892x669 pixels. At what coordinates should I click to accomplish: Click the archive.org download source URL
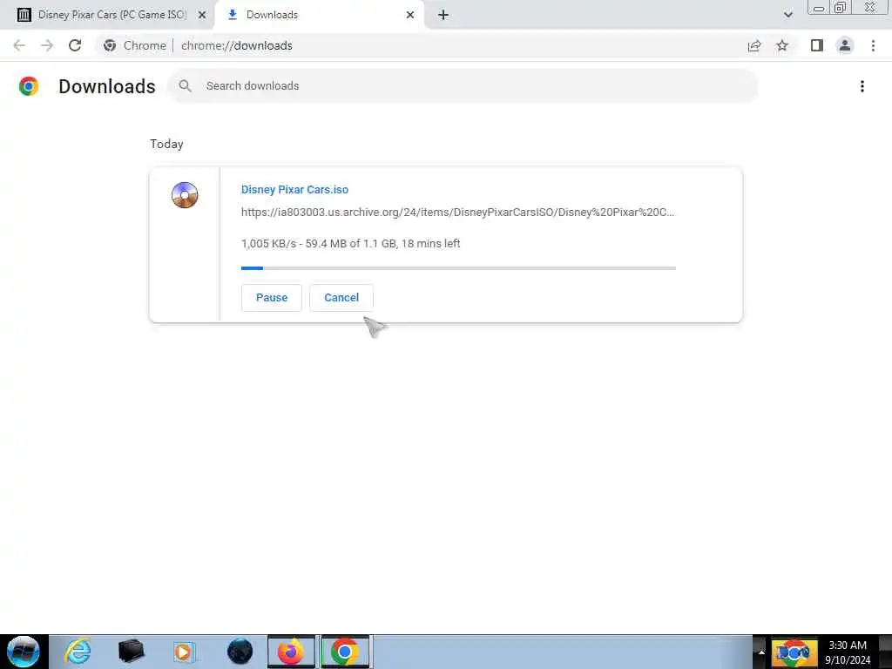point(457,213)
